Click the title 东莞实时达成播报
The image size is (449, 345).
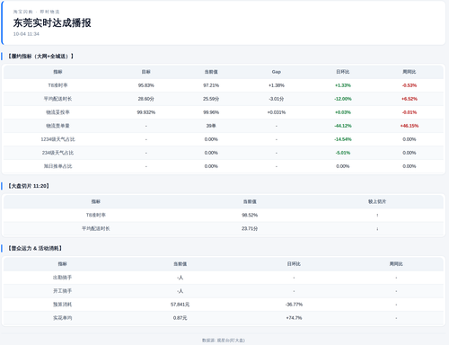tap(52, 22)
